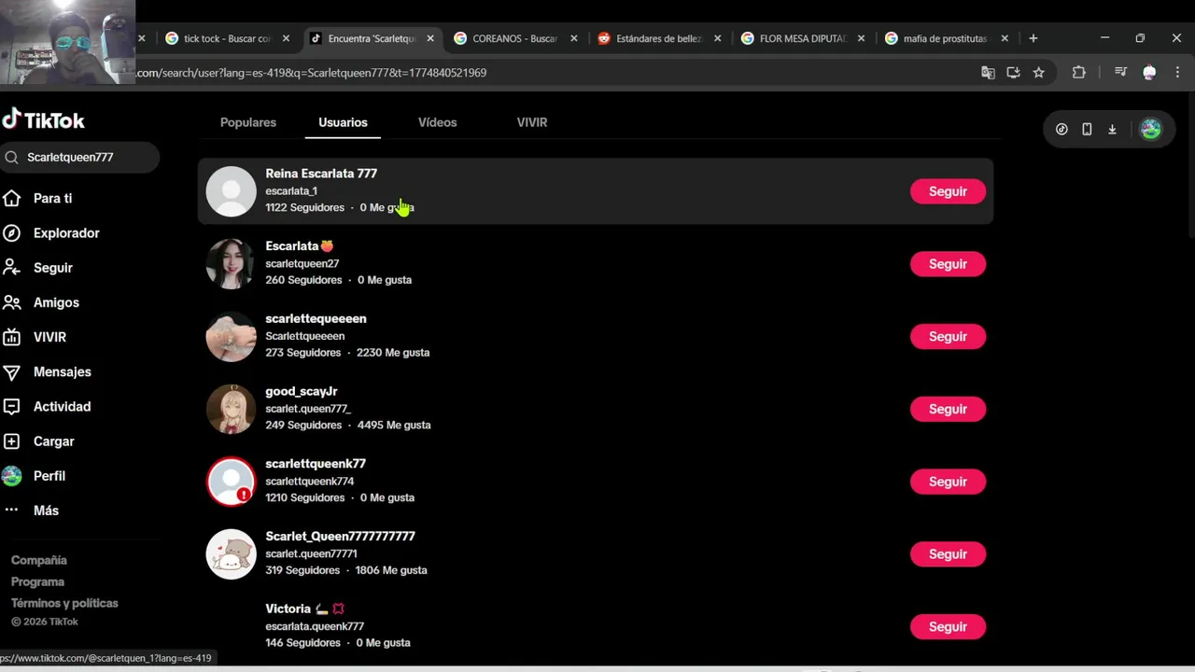Image resolution: width=1195 pixels, height=672 pixels.
Task: Click the Más three-dots icon
Action: tap(11, 511)
